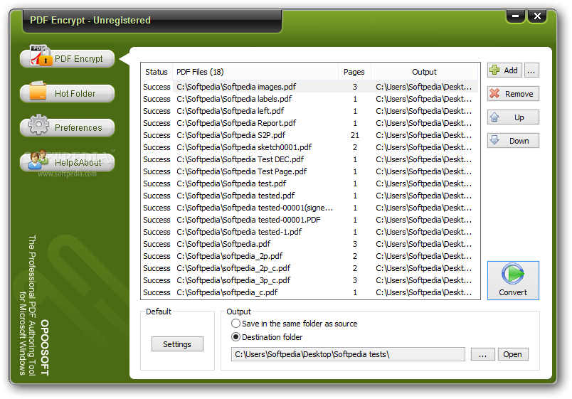Select the Softpedia Report.pdf row
This screenshot has height=399, width=572.
pos(310,123)
